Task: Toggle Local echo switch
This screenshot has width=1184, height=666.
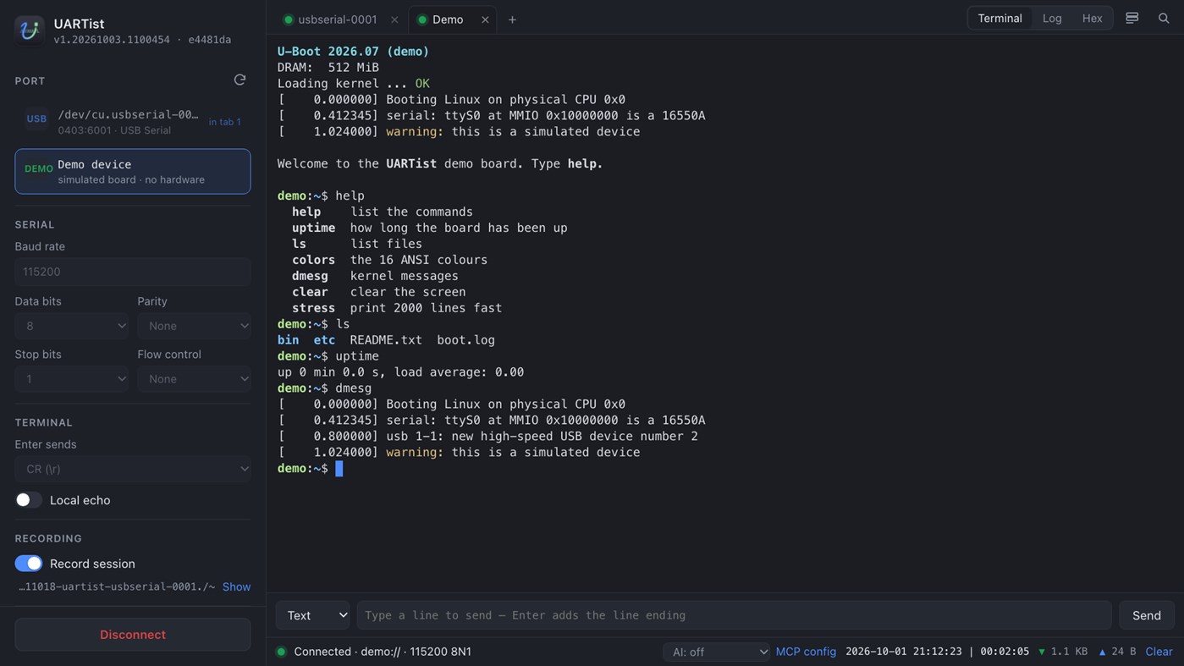Action: click(29, 500)
